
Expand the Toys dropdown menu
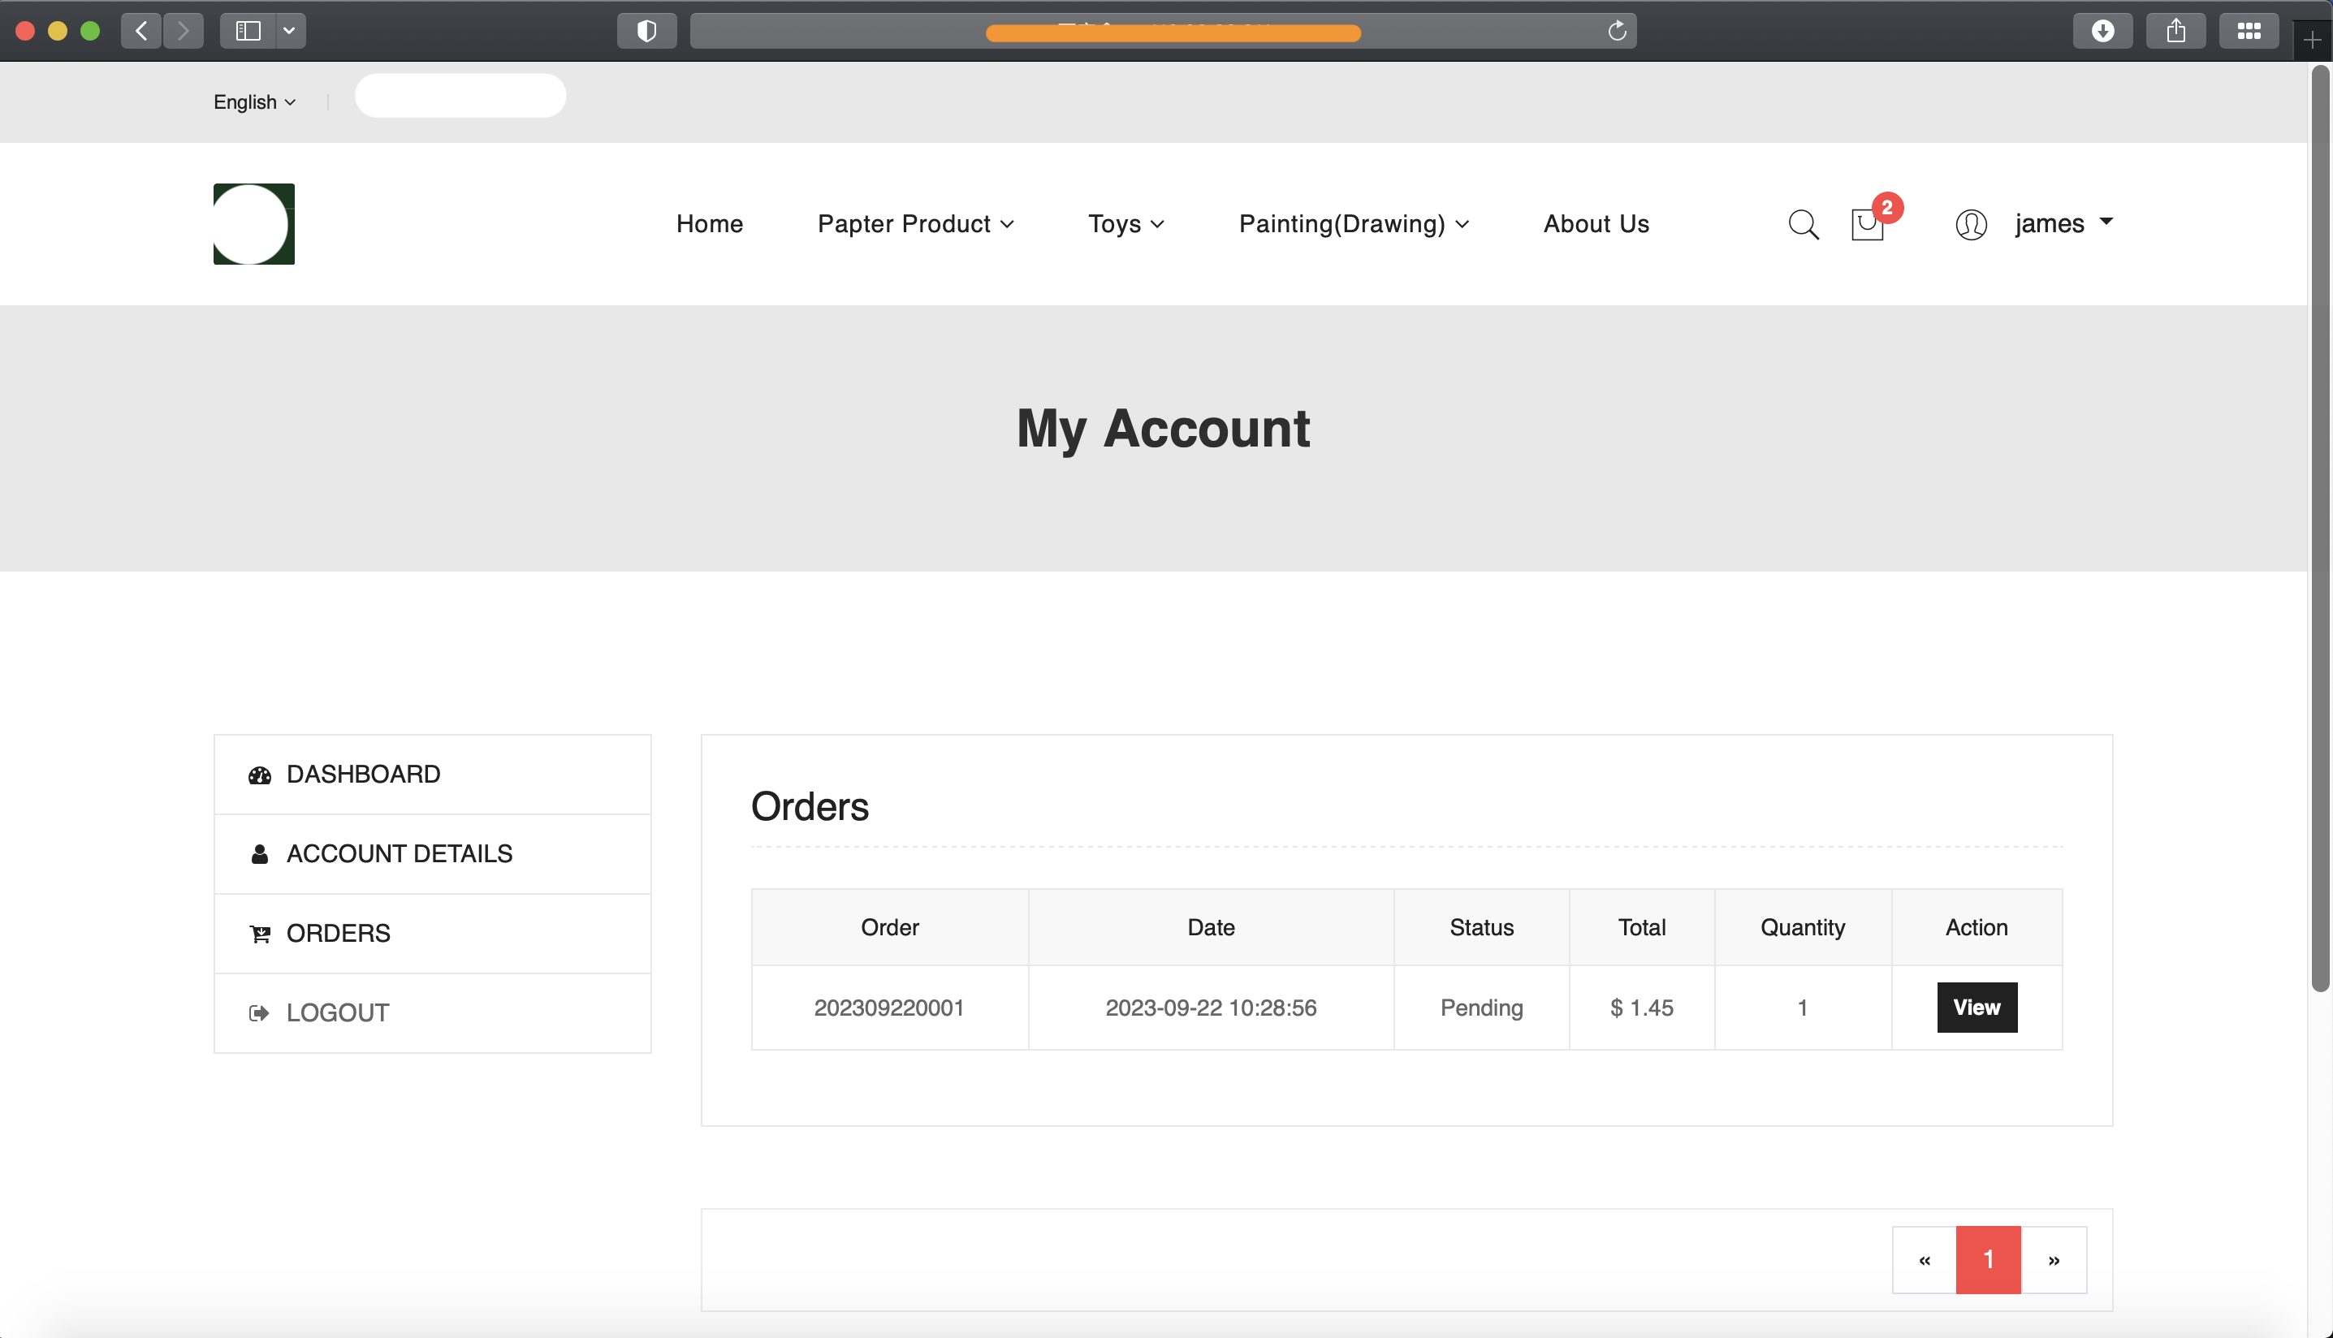coord(1125,224)
